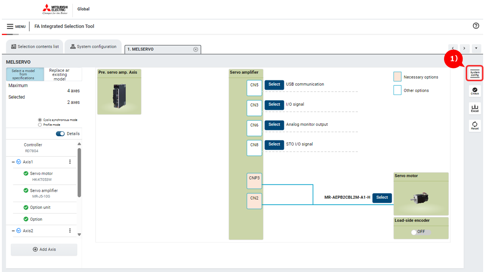The image size is (485, 272).
Task: Click Select for STO I/O signal
Action: [x=274, y=144]
